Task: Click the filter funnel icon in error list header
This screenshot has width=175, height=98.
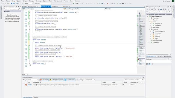Action: click(141, 82)
